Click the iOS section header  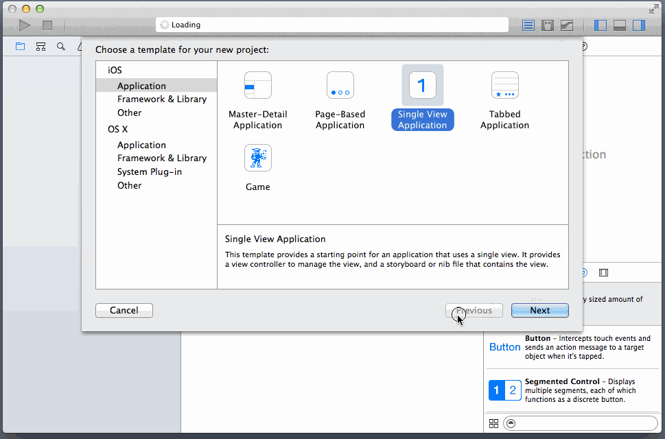coord(115,70)
